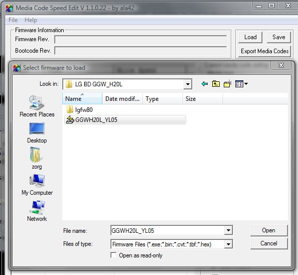Image resolution: width=298 pixels, height=275 pixels.
Task: Click the Save button
Action: point(278,37)
